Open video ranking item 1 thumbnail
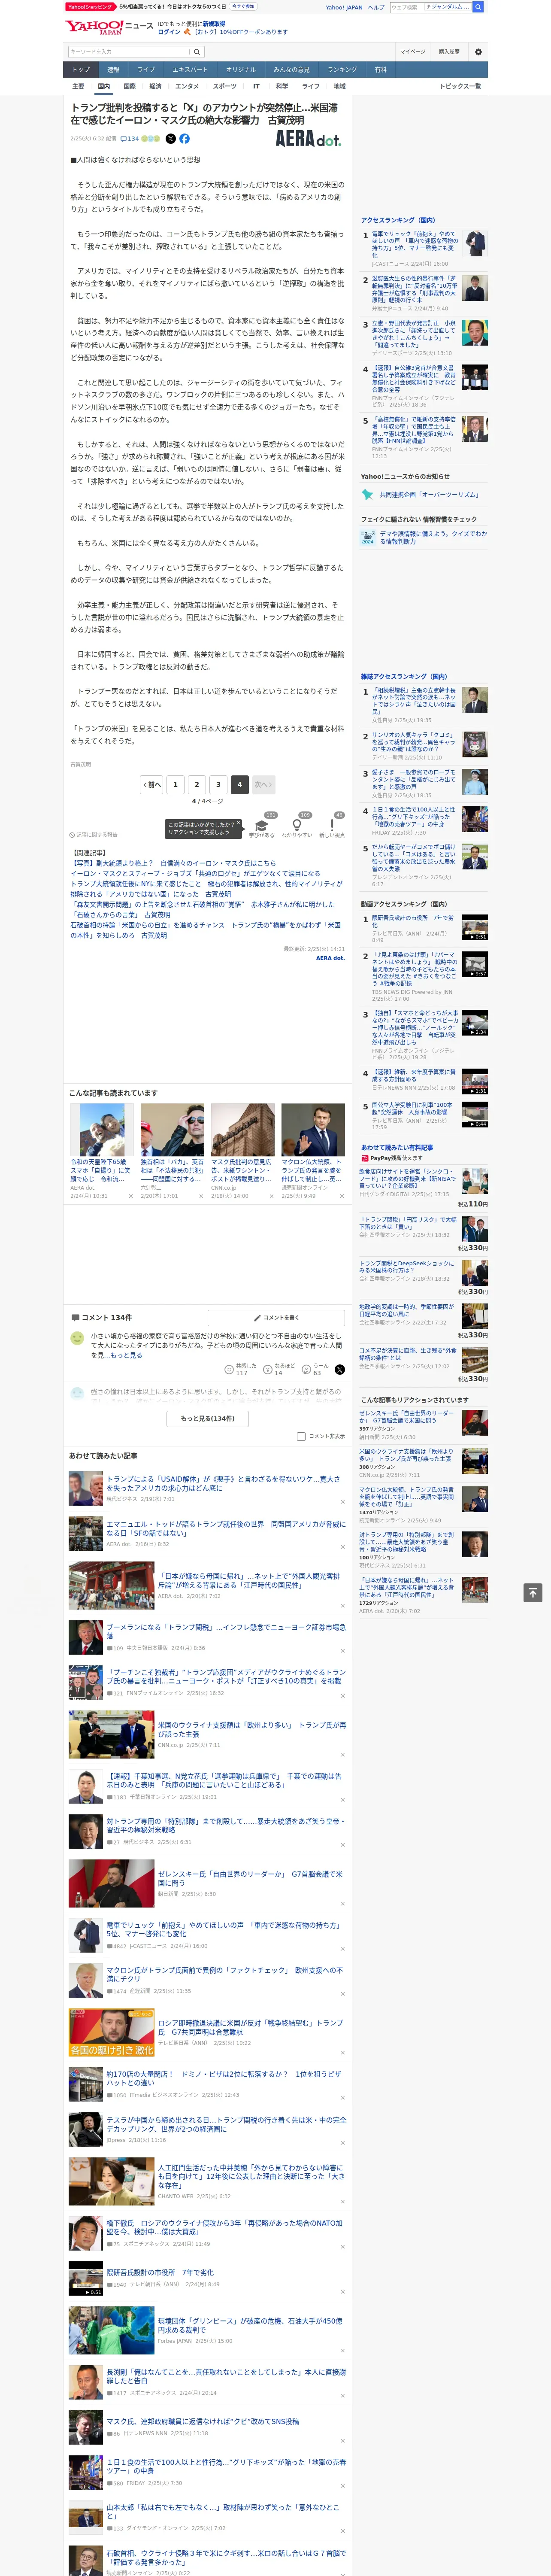Image resolution: width=551 pixels, height=2576 pixels. pyautogui.click(x=475, y=927)
